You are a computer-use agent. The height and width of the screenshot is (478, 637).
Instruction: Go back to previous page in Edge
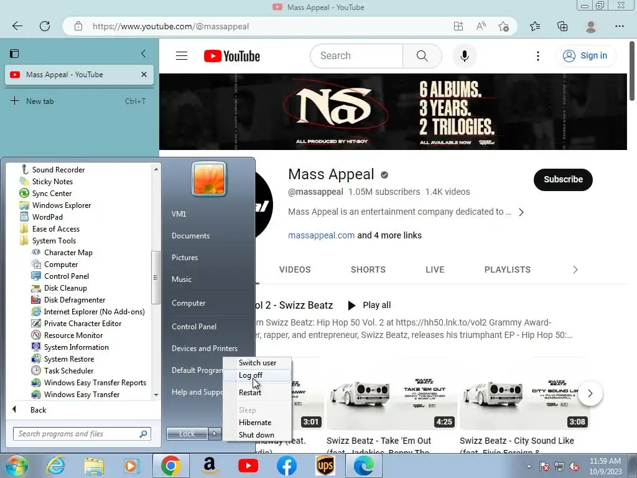[x=17, y=26]
